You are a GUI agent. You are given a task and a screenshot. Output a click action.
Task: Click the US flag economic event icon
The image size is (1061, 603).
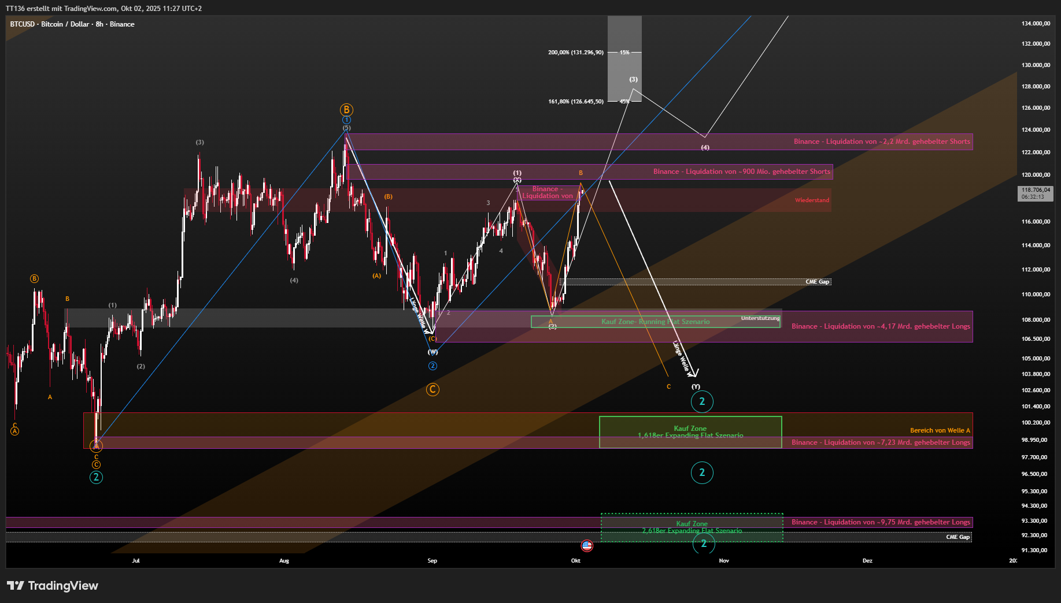(587, 545)
